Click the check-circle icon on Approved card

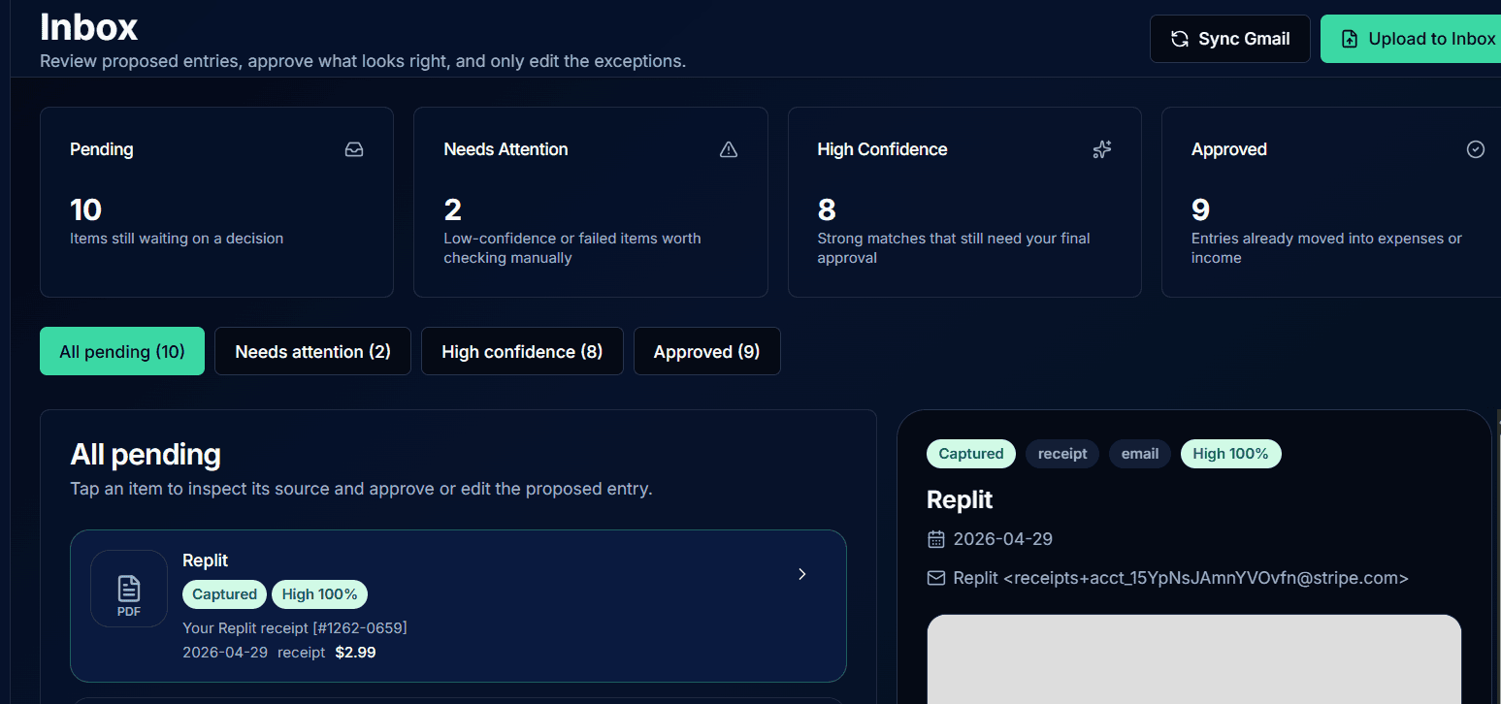click(x=1476, y=149)
